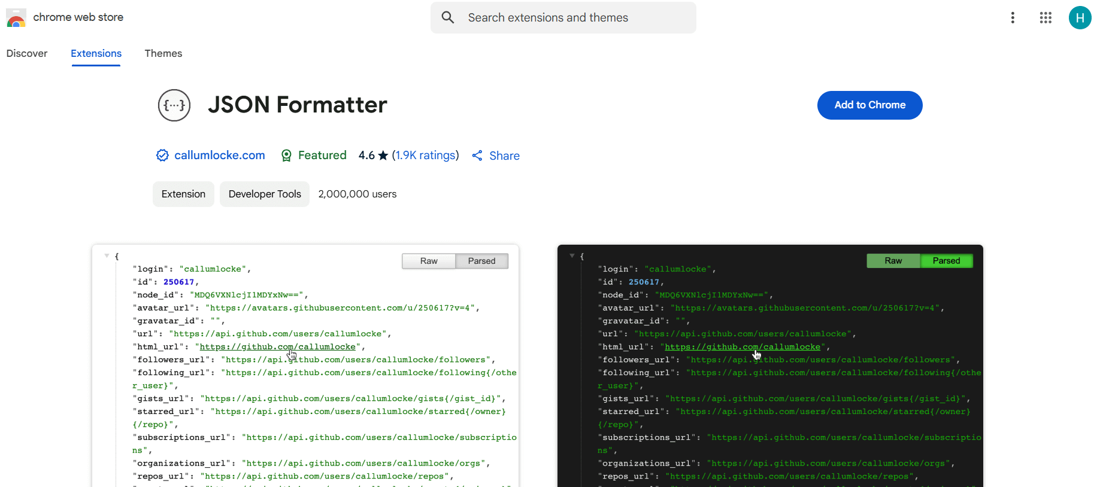The width and height of the screenshot is (1103, 487).
Task: Click Add to Chrome button
Action: pyautogui.click(x=869, y=105)
